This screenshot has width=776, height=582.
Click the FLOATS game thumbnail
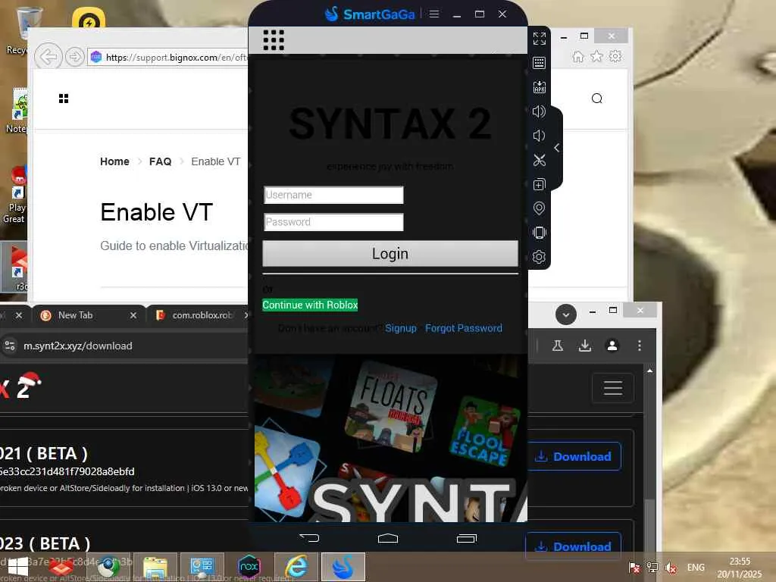coord(393,407)
